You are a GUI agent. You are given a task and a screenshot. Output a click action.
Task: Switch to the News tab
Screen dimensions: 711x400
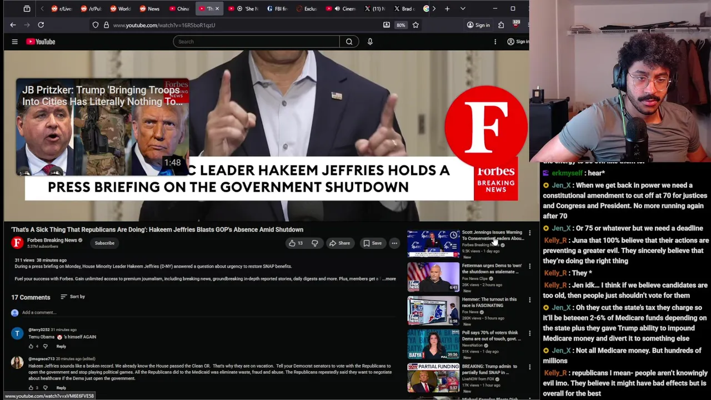click(x=150, y=8)
